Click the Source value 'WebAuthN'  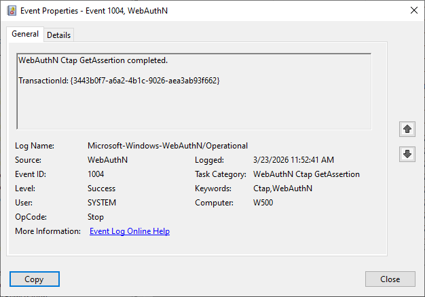point(107,160)
